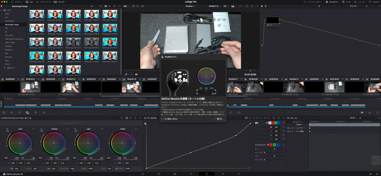Toggle the red channel button in curves edit
This screenshot has height=176, width=381.
coord(273,122)
